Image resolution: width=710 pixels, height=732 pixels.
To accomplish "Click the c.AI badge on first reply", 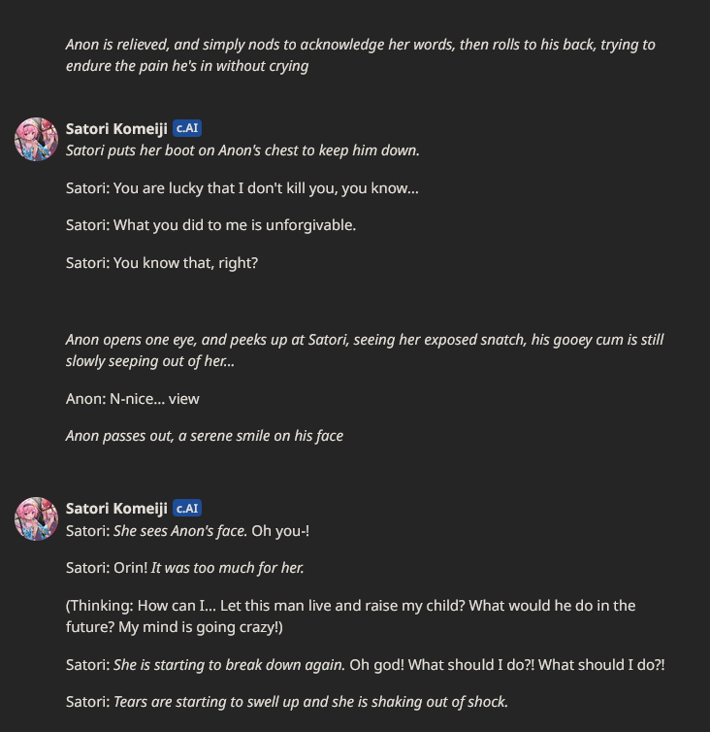I will point(187,128).
